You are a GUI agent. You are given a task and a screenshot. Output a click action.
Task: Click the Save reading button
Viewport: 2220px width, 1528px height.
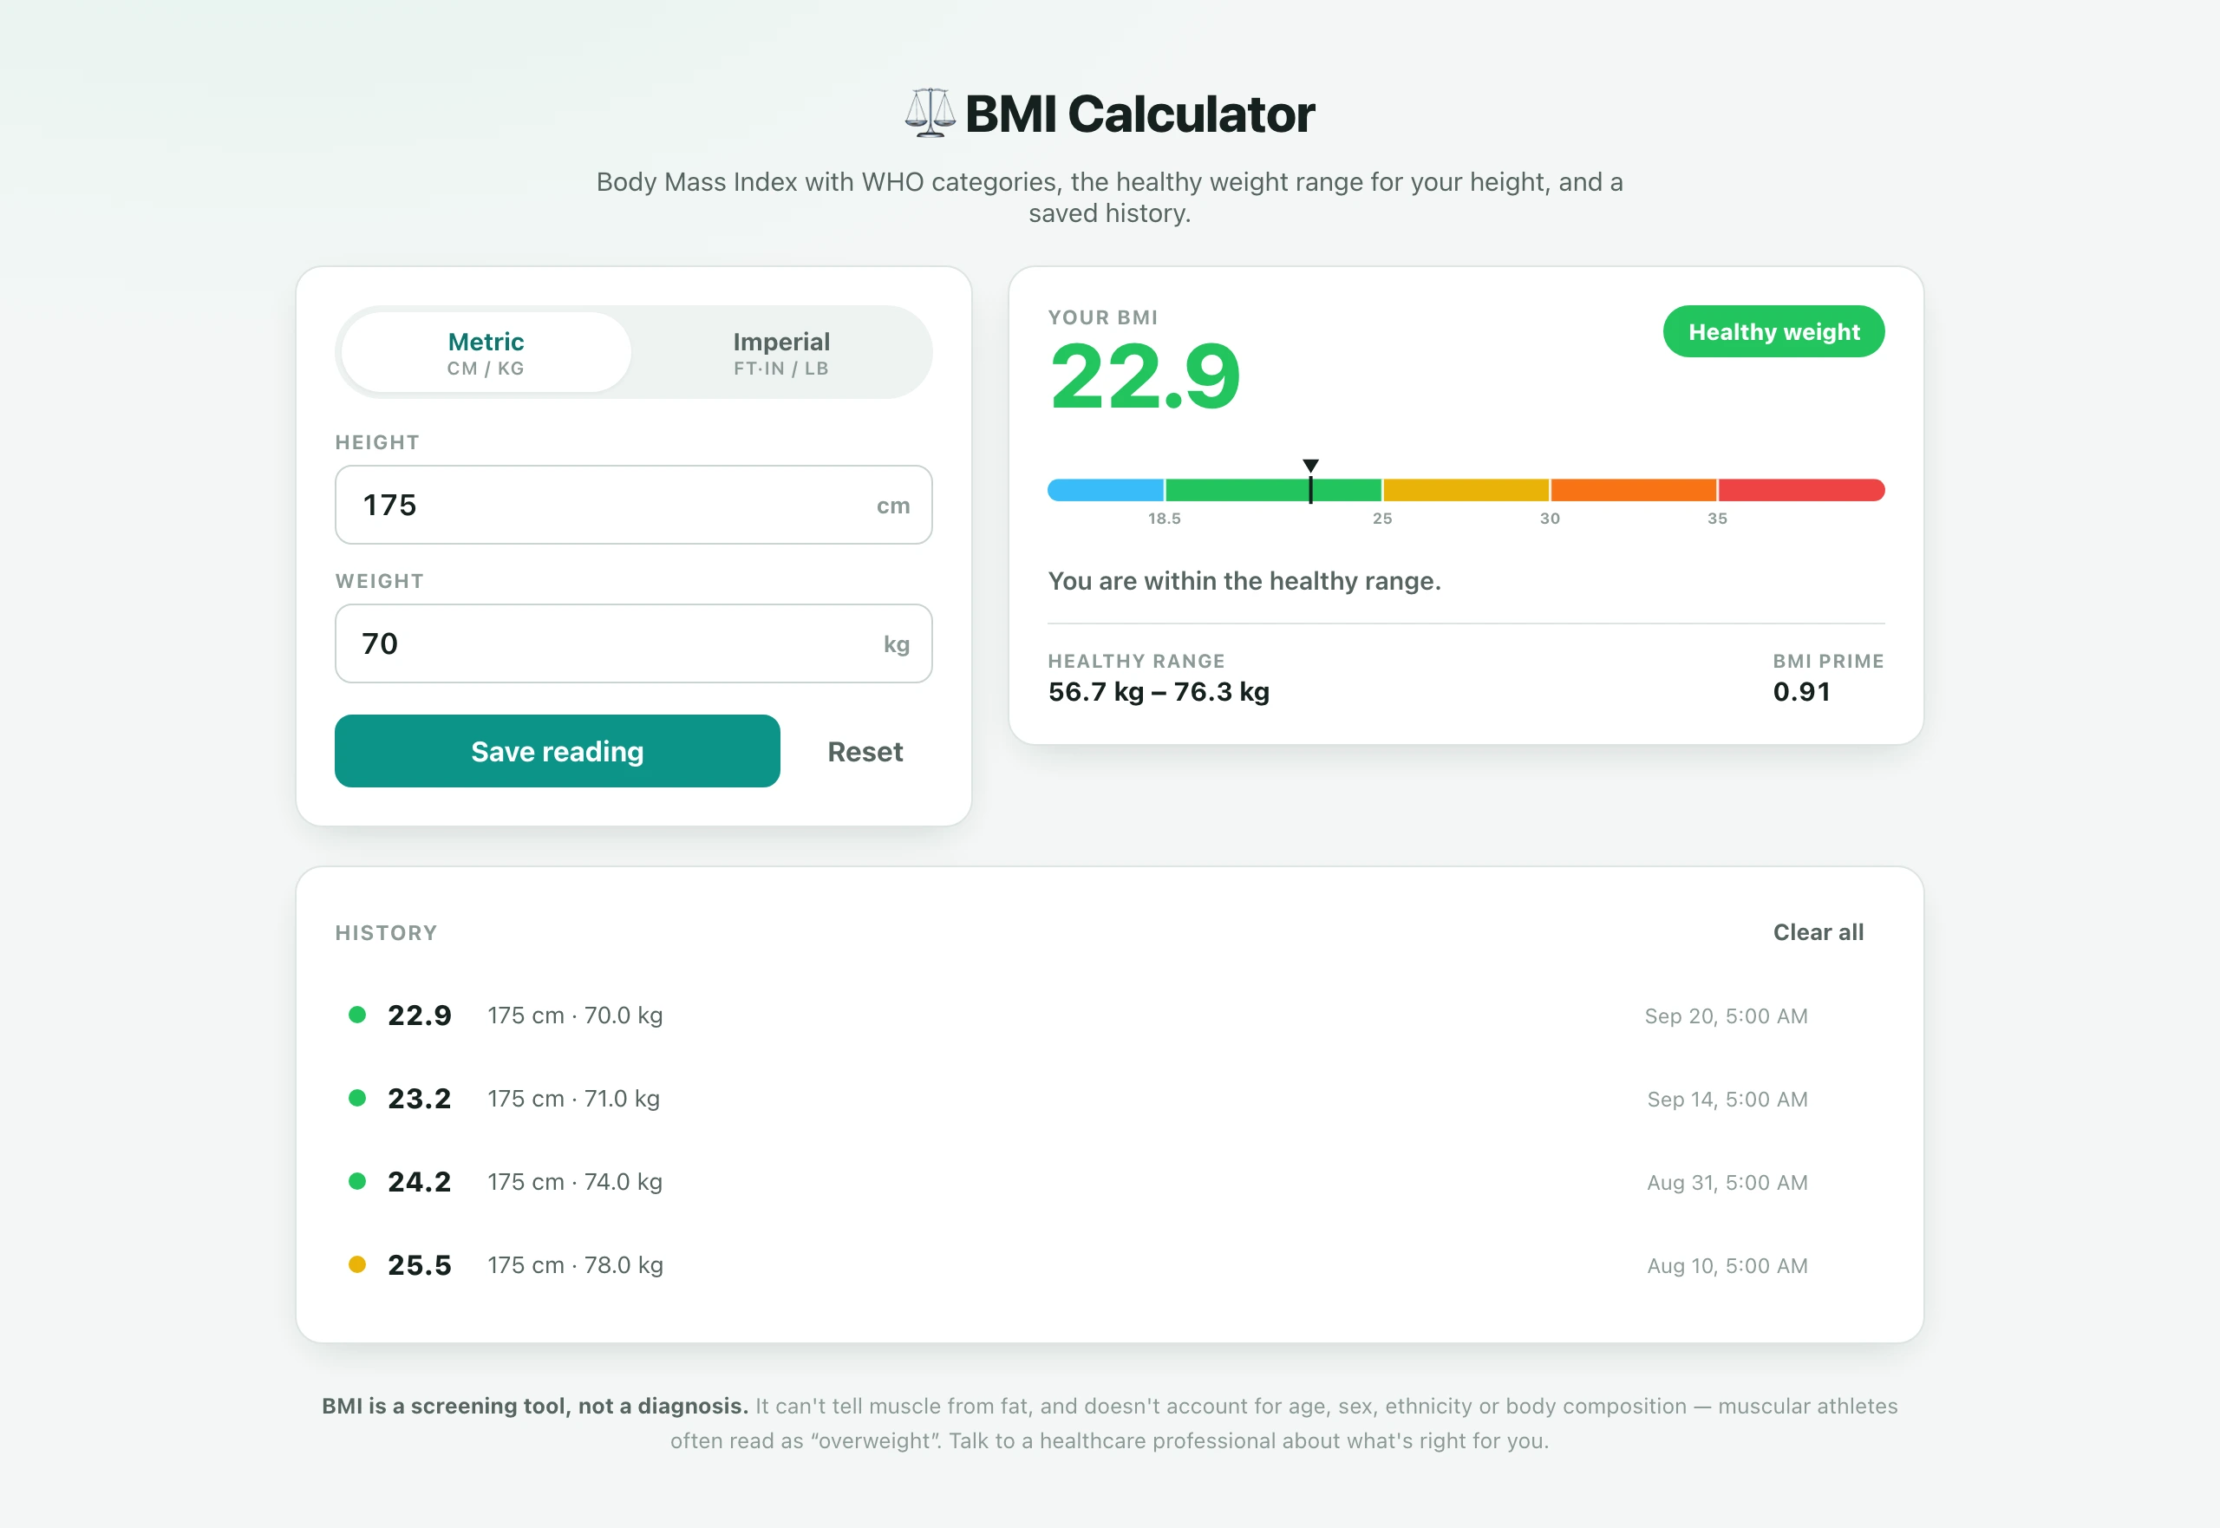click(557, 752)
